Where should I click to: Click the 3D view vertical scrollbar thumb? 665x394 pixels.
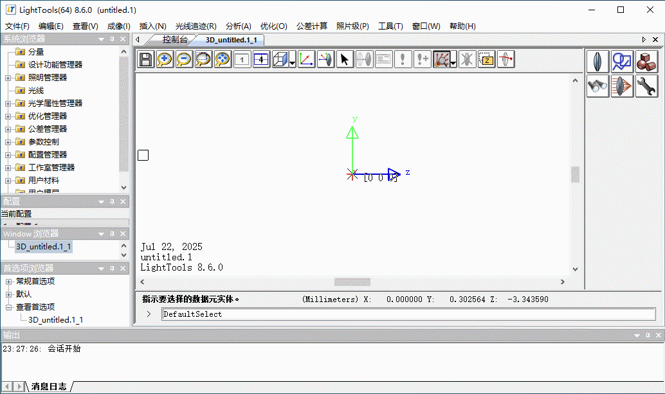[575, 174]
